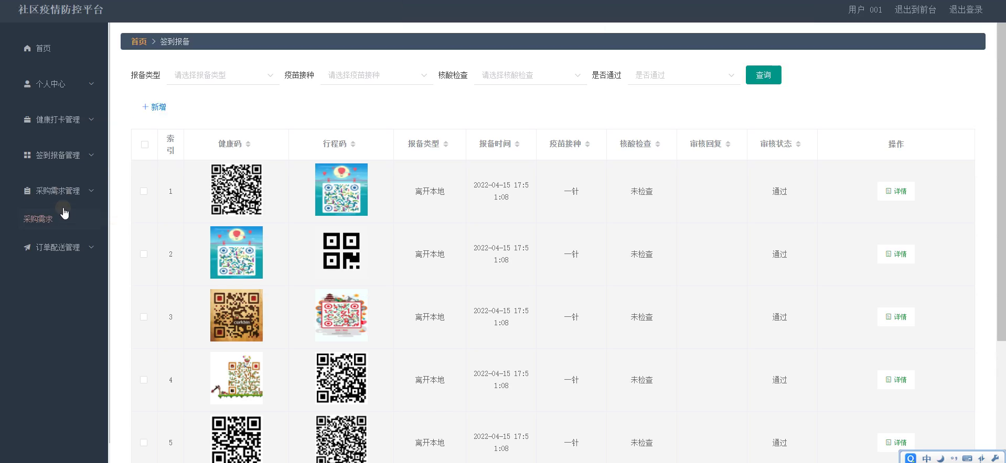The width and height of the screenshot is (1006, 463).
Task: Click the row 1 健康码 QR thumbnail
Action: pyautogui.click(x=237, y=190)
